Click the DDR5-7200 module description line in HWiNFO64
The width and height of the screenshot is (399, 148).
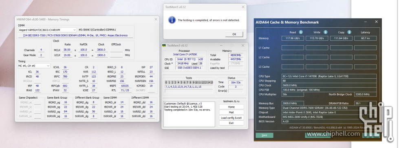[x=75, y=35]
